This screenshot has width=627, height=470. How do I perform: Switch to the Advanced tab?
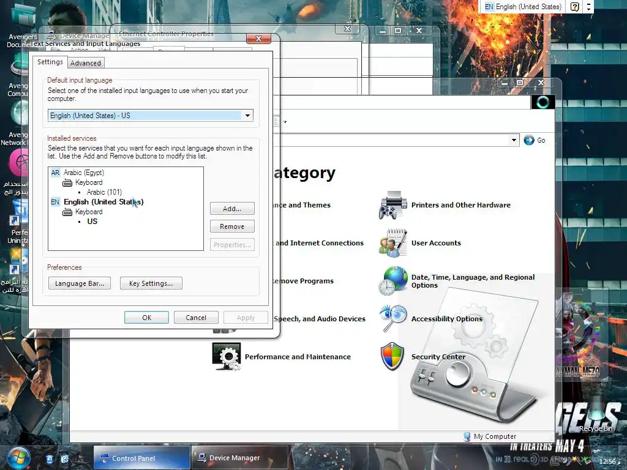86,63
